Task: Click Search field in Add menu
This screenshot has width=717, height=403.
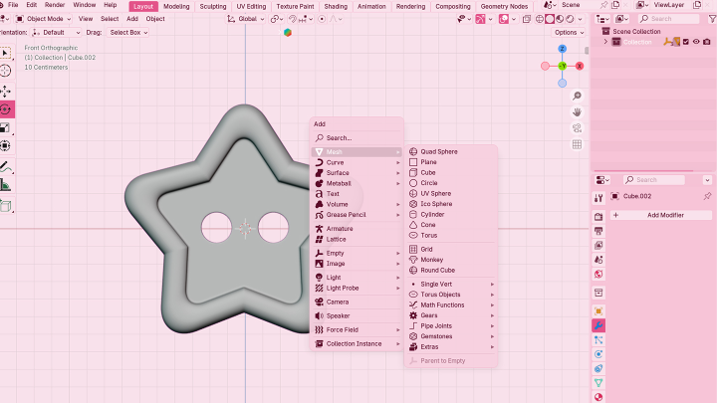Action: coord(357,137)
